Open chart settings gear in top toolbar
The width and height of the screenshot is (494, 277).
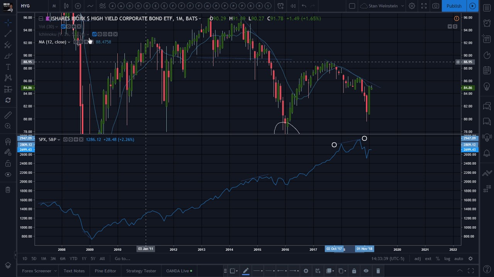tap(412, 6)
